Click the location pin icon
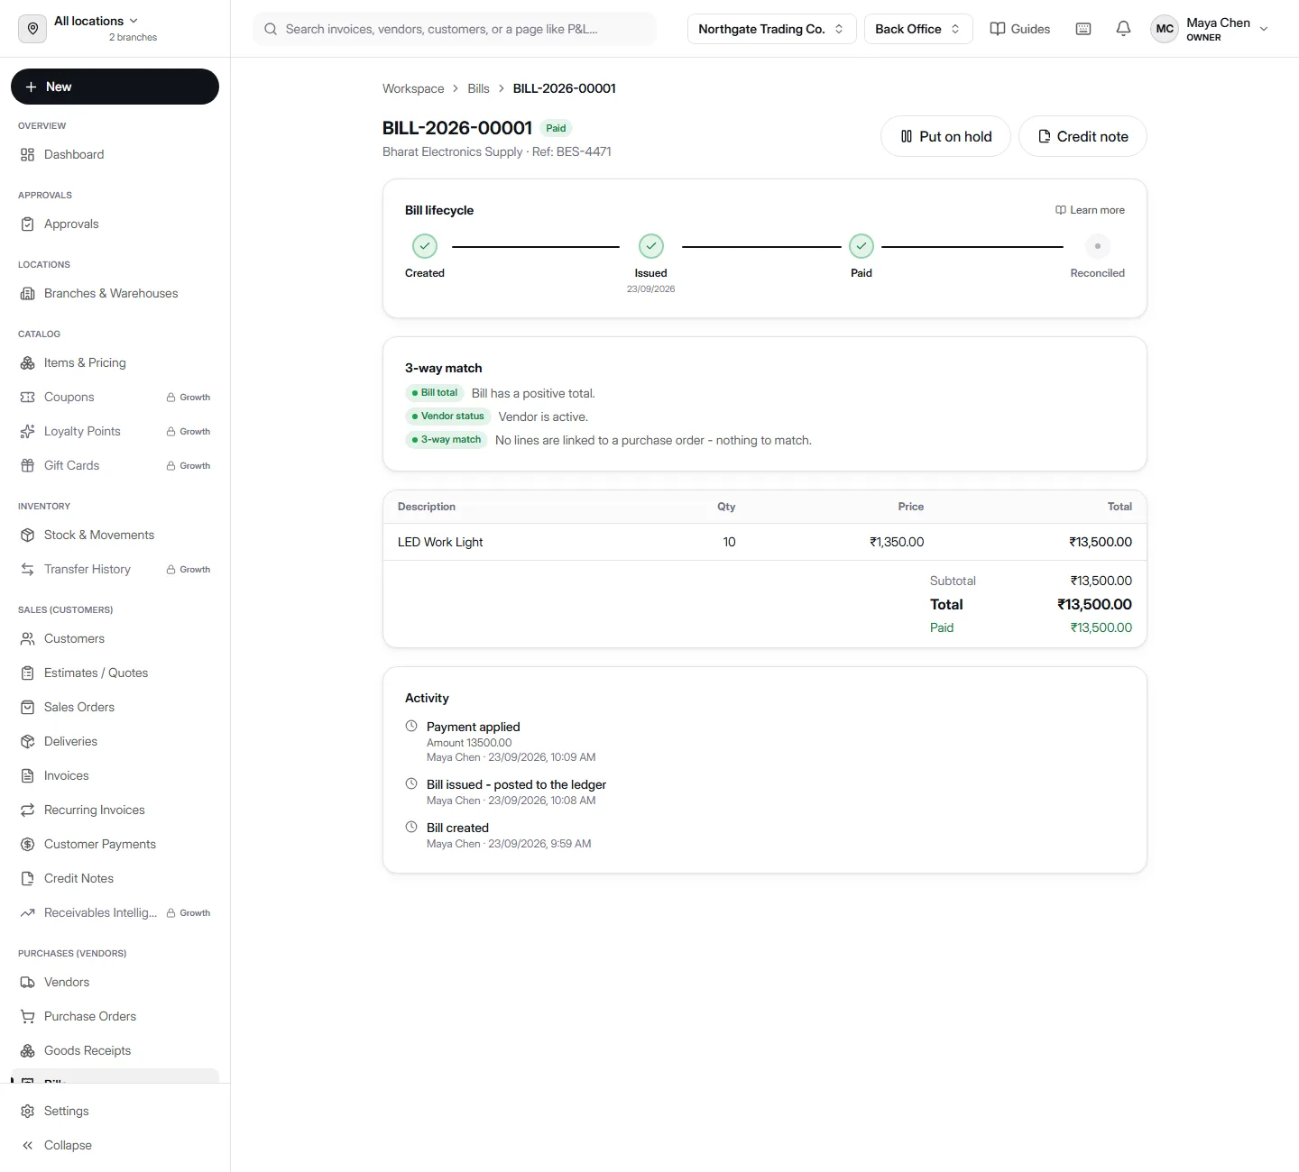Viewport: 1299px width, 1172px height. (x=32, y=29)
